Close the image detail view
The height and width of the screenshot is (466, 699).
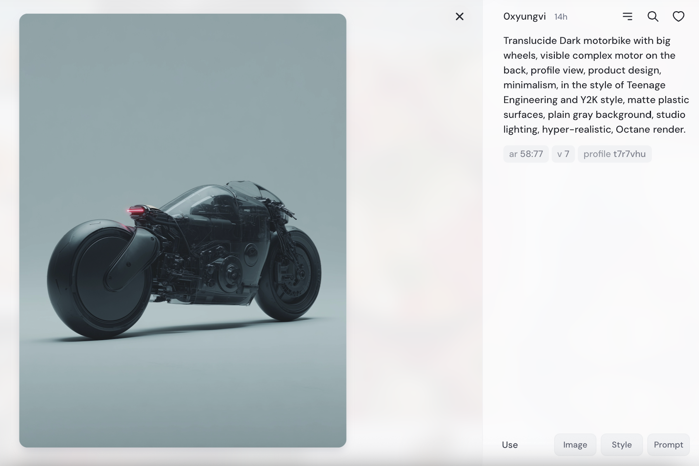tap(460, 17)
